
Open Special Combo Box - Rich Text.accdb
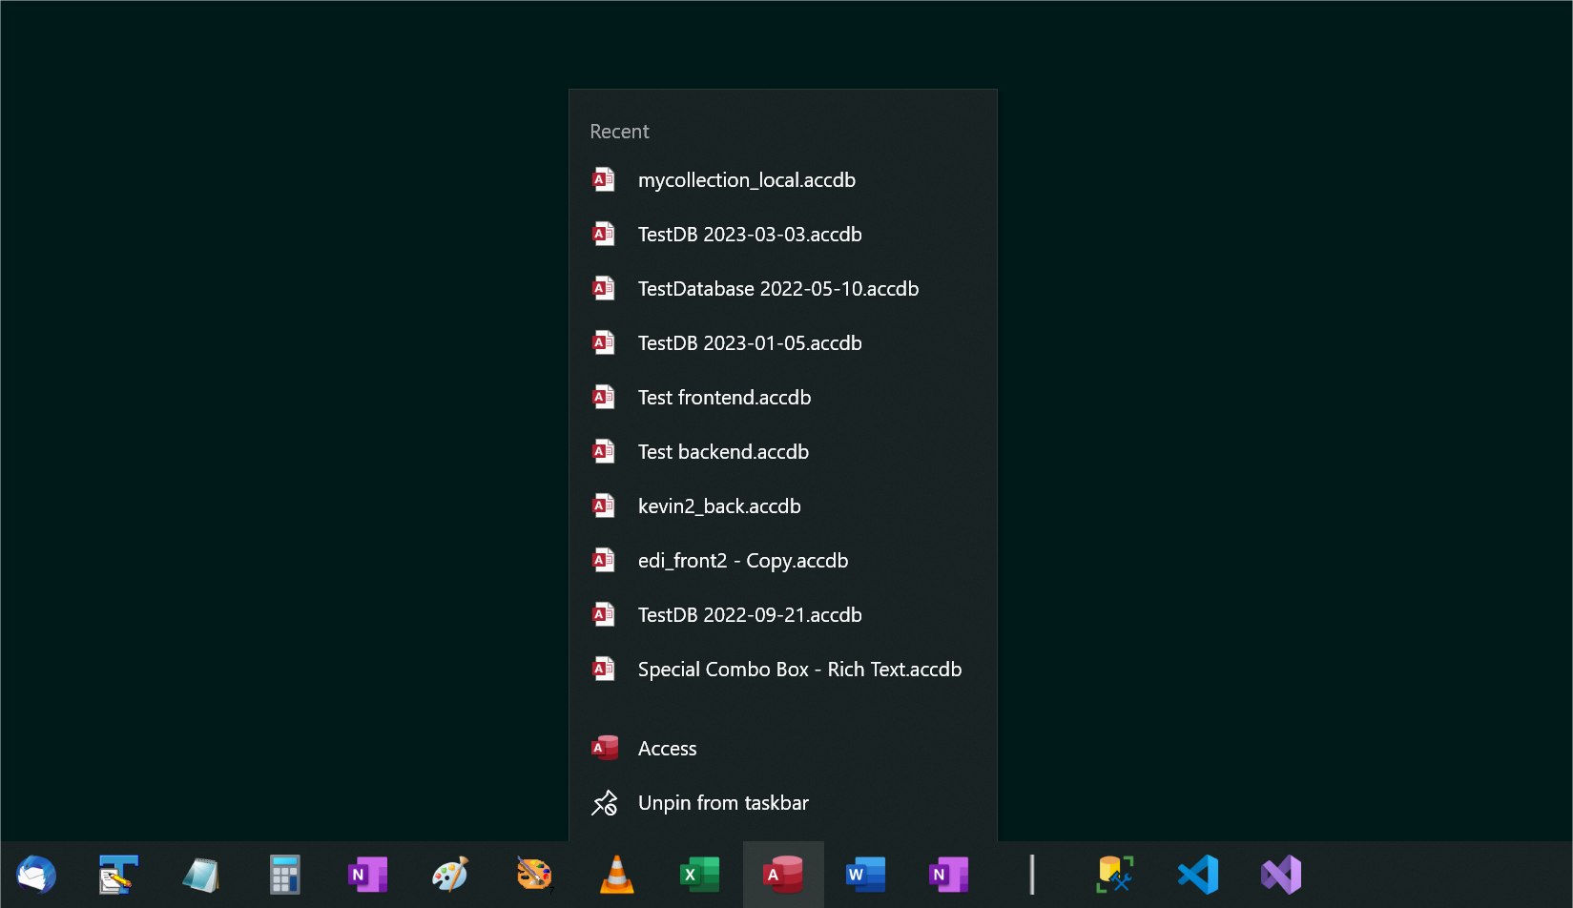[799, 670]
